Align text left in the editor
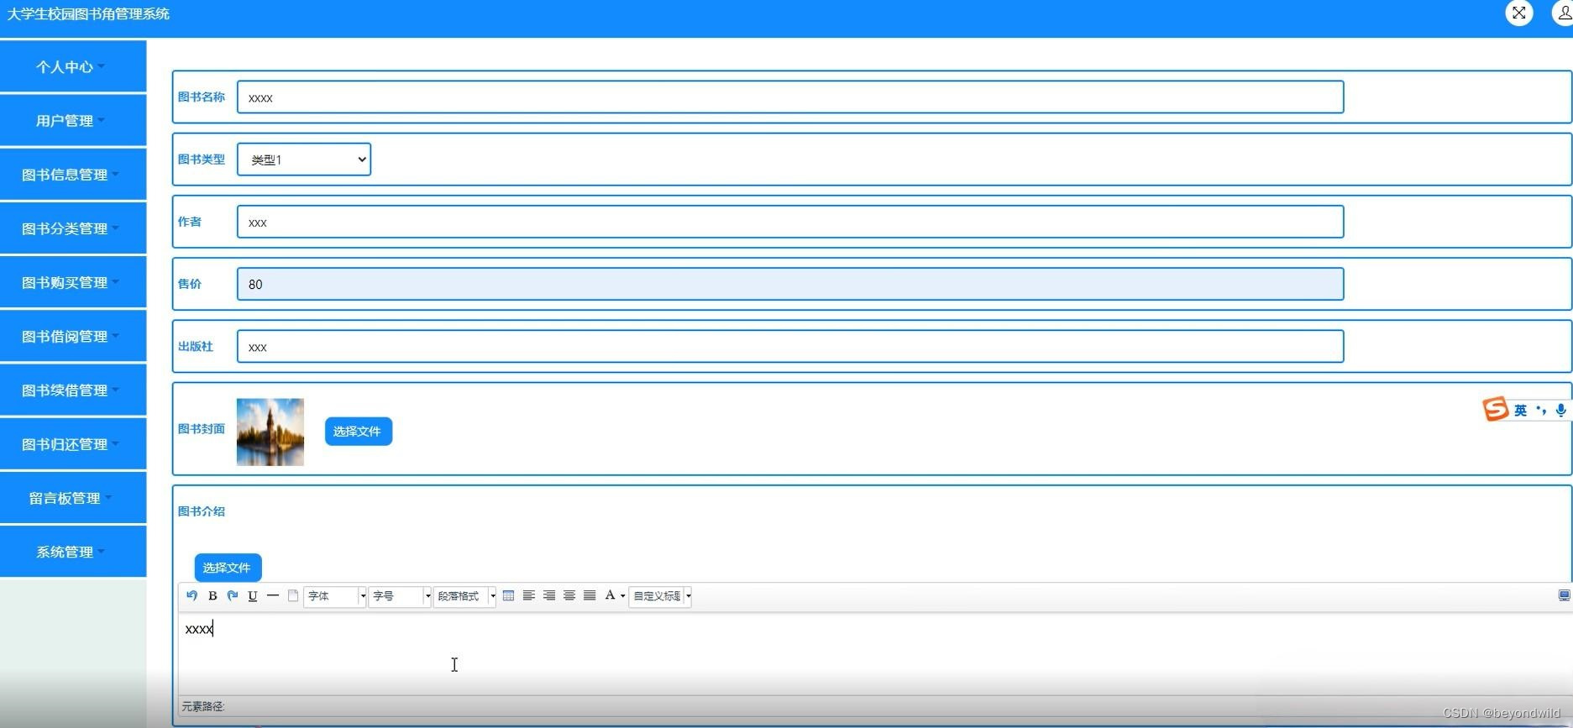Viewport: 1573px width, 728px height. (x=529, y=595)
